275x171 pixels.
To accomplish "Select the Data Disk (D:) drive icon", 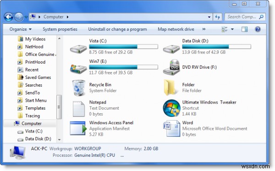I will pos(171,49).
